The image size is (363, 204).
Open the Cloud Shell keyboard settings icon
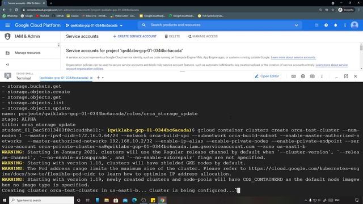click(293, 76)
